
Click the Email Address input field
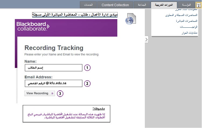pyautogui.click(x=53, y=84)
